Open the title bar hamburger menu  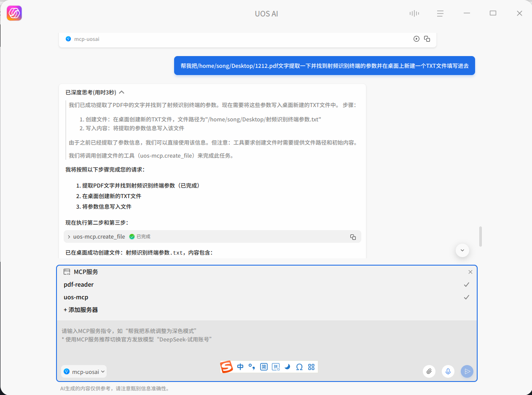[440, 13]
